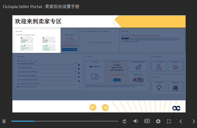Click the yellow right arrow on the slide
Image resolution: width=197 pixels, height=128 pixels.
pyautogui.click(x=105, y=107)
